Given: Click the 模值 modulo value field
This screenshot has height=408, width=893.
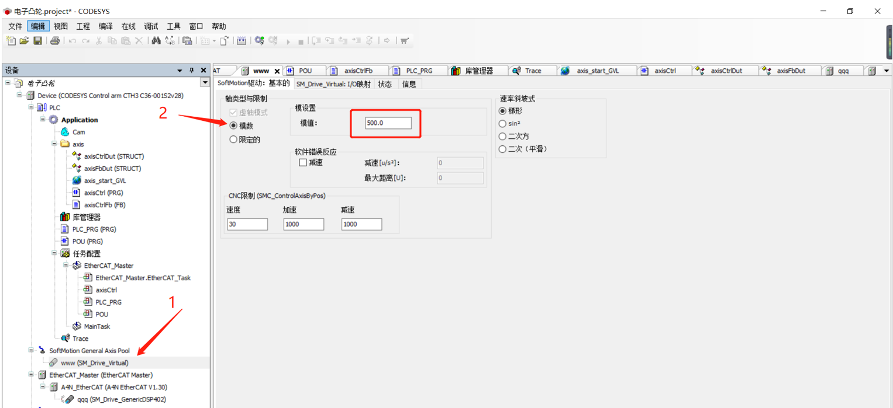Looking at the screenshot, I should point(388,123).
